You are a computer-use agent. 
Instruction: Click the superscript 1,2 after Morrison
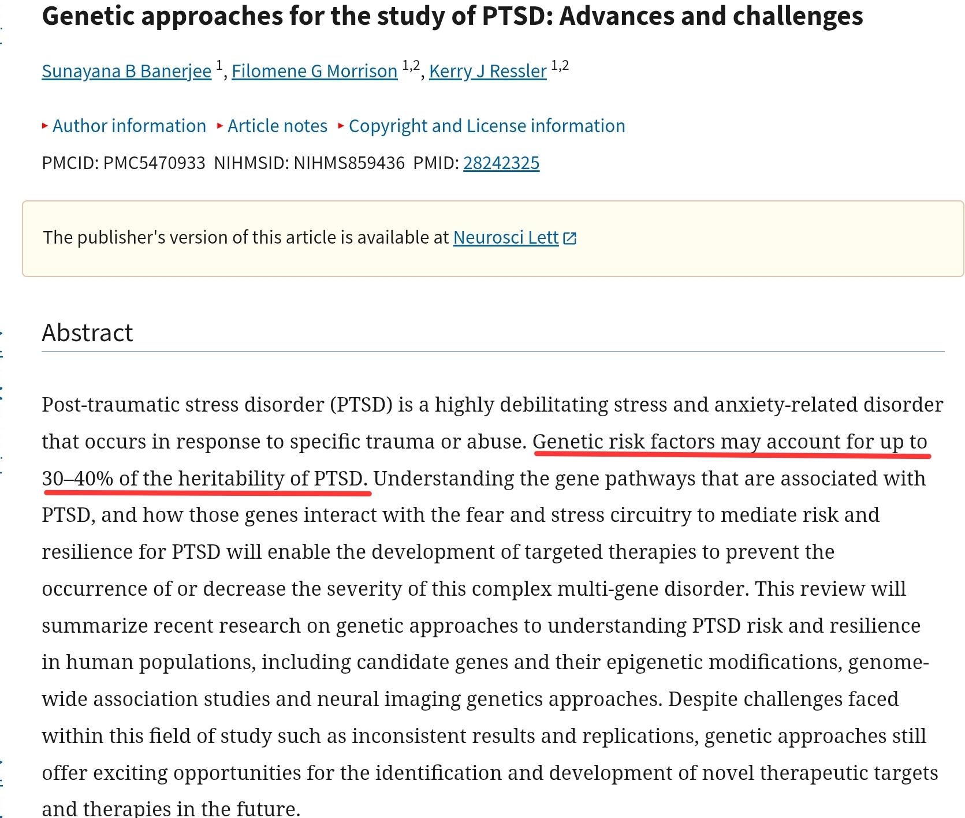pos(411,65)
